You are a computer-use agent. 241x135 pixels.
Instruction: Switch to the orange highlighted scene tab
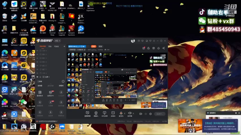(x=42, y=46)
